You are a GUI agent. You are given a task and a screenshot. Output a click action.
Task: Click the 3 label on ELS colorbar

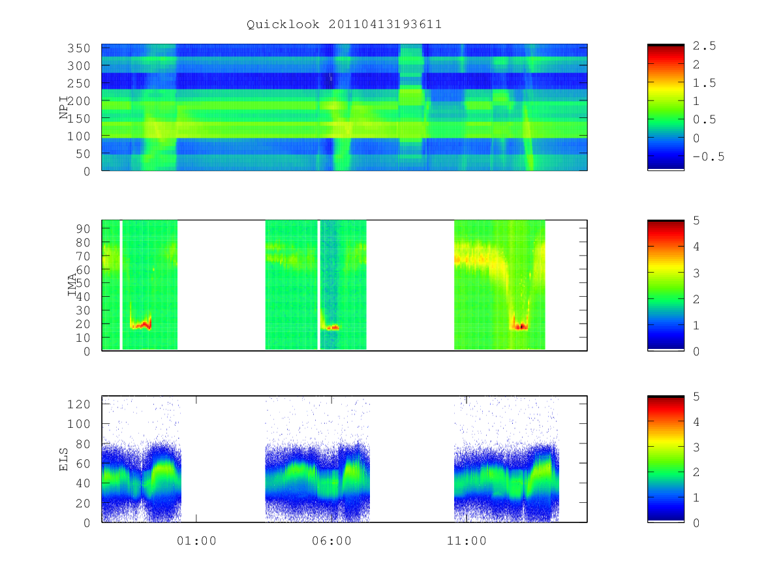tap(697, 447)
